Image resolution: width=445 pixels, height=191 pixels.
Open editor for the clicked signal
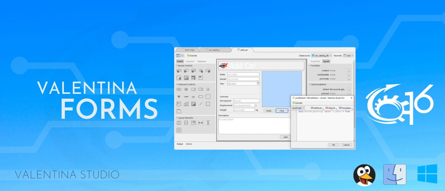click(349, 89)
